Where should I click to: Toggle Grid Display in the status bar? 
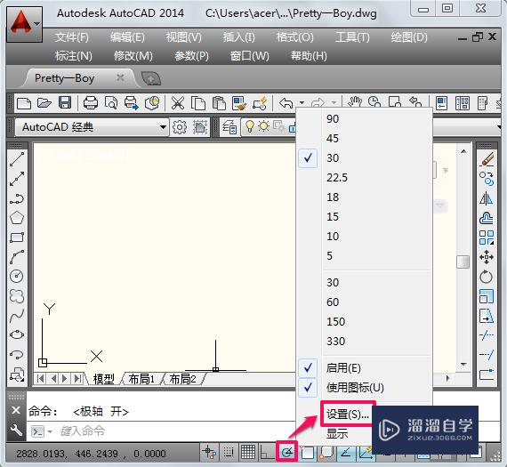[248, 452]
